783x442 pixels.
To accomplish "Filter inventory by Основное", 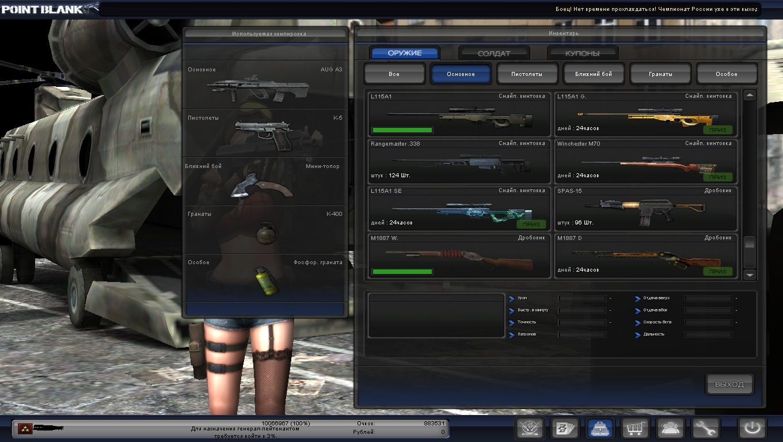I will (x=461, y=74).
